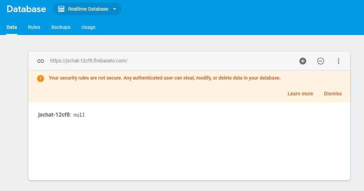
Task: Select the jschat-12cf8 root node key
Action: click(54, 115)
